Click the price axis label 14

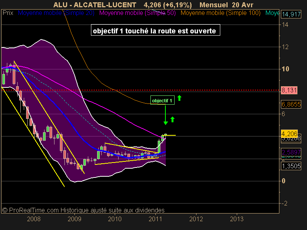coord(285,25)
